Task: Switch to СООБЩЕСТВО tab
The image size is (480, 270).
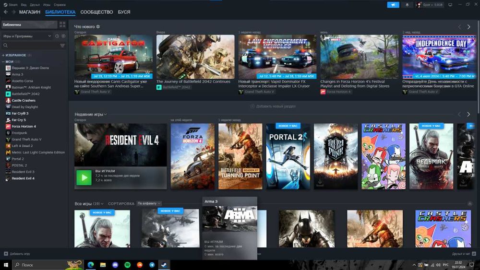Action: 97,12
